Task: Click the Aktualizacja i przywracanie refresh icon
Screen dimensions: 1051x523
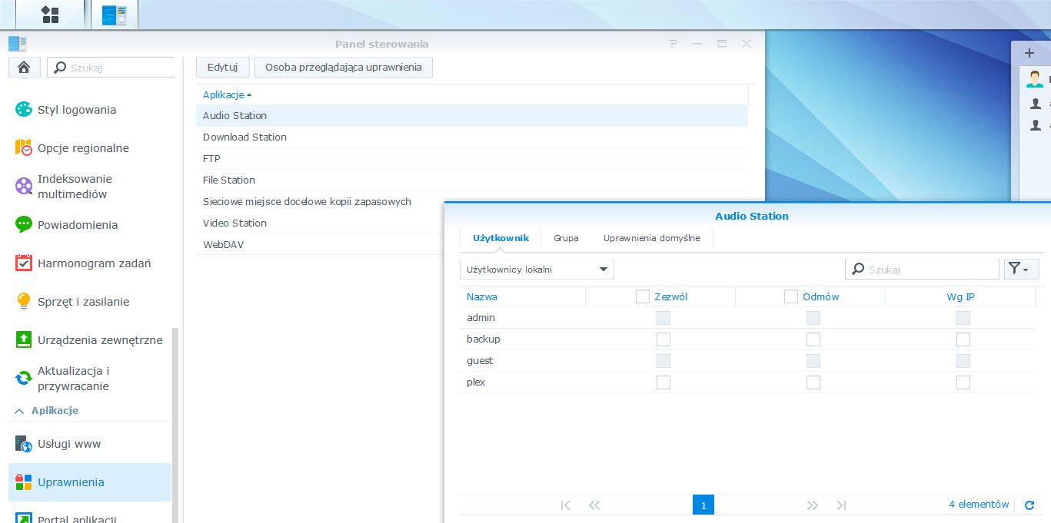Action: click(24, 379)
